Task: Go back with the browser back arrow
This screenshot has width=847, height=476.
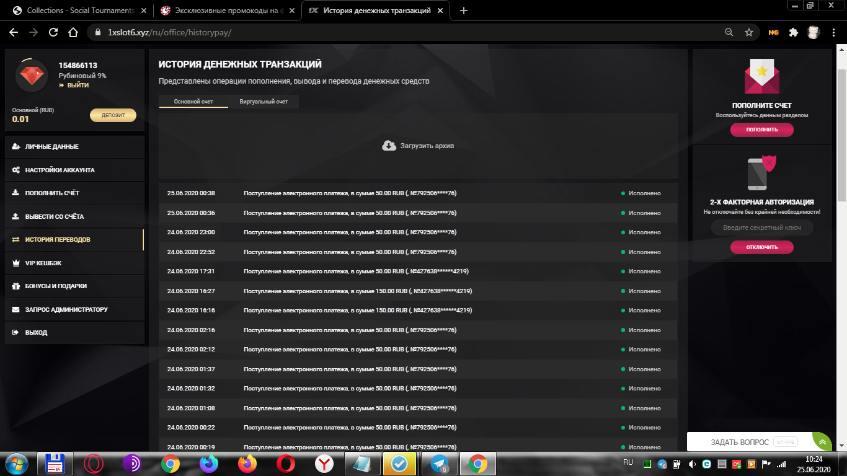Action: [x=14, y=32]
